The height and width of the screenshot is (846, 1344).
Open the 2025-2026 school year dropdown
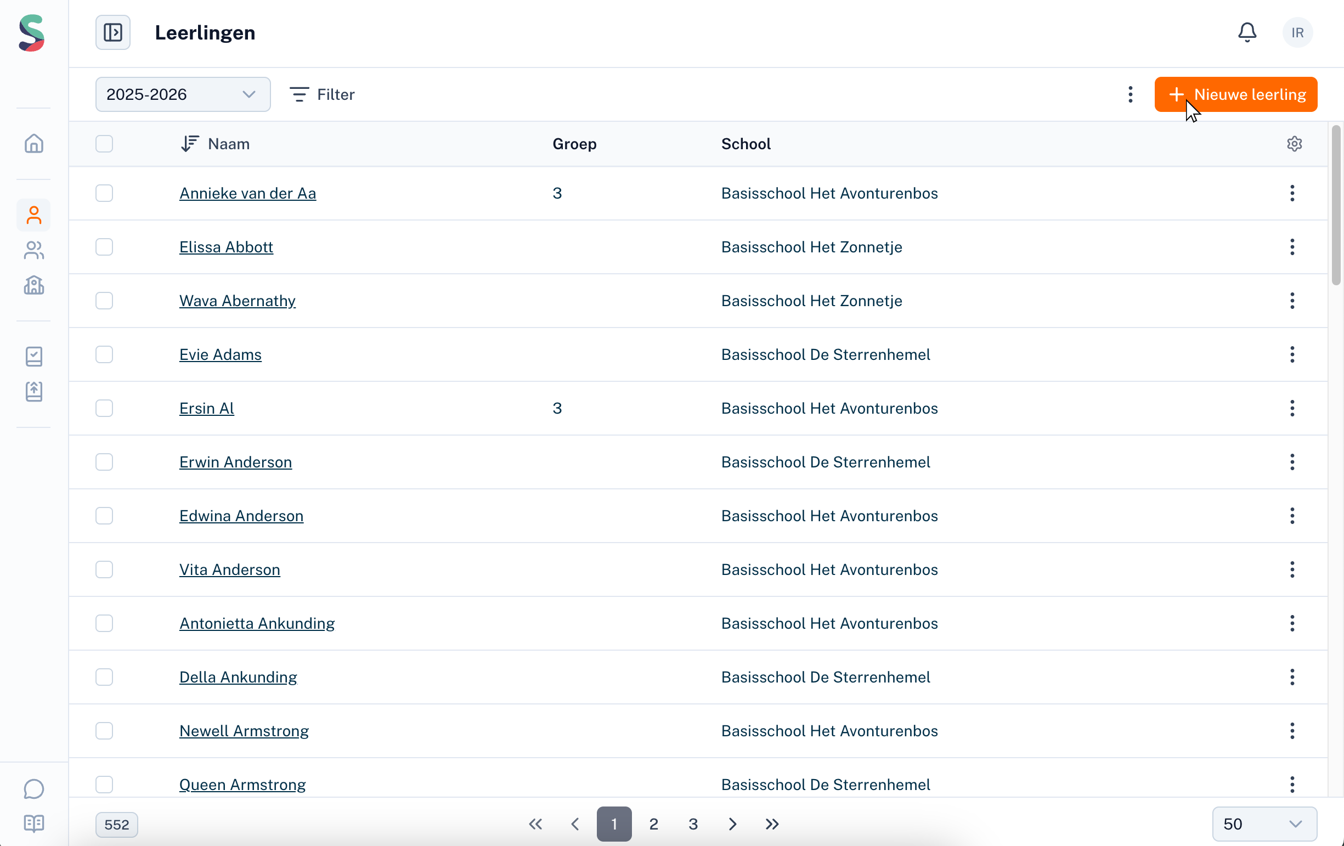pos(183,94)
